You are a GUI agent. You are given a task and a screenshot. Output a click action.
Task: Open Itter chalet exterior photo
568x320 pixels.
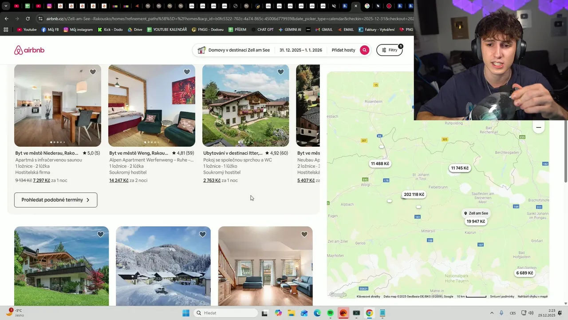(245, 106)
